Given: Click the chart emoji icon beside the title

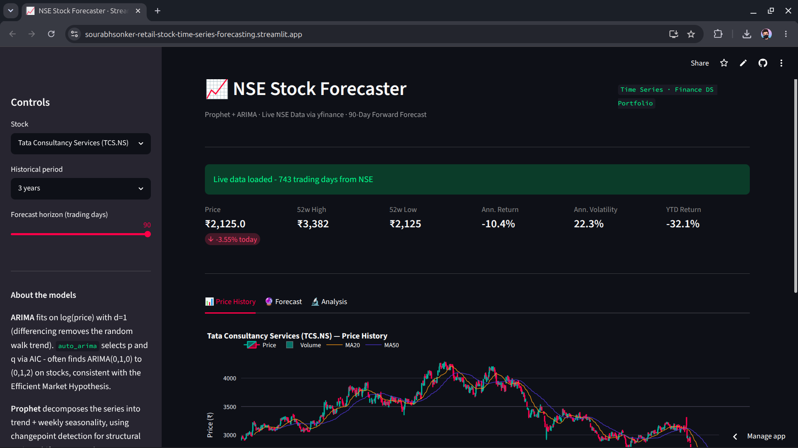Looking at the screenshot, I should pyautogui.click(x=217, y=89).
